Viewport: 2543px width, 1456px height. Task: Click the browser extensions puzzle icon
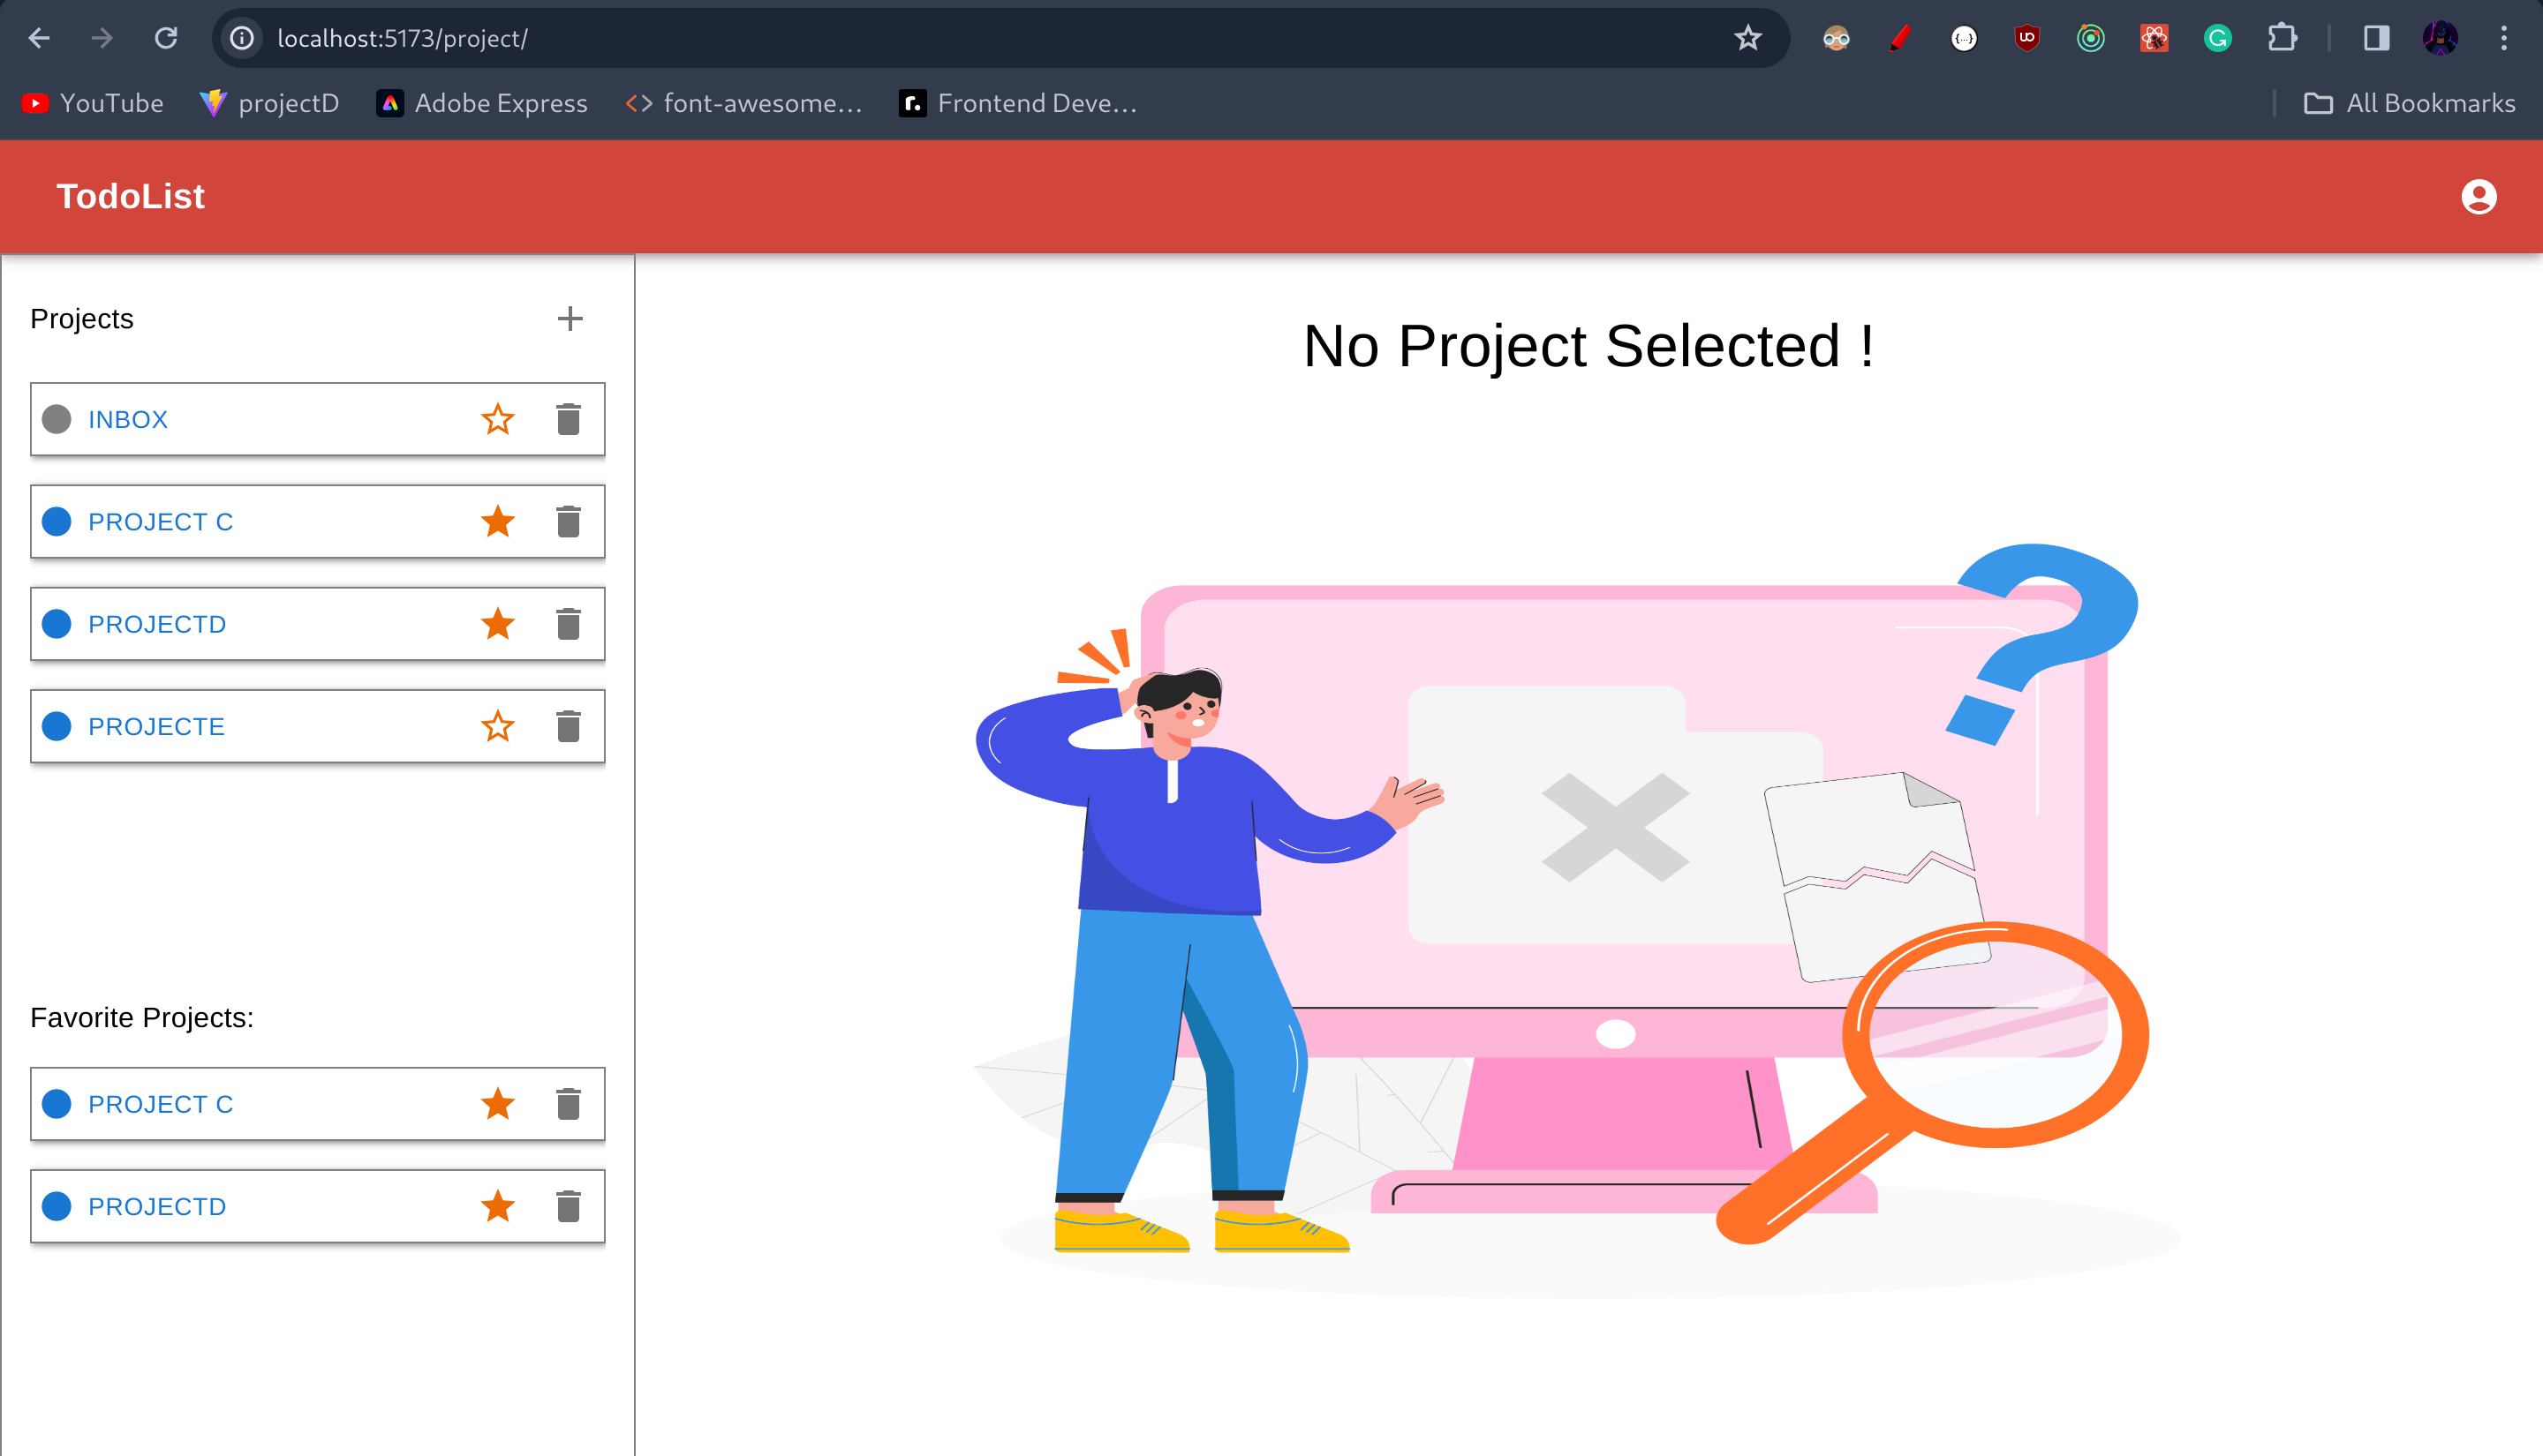point(2281,38)
